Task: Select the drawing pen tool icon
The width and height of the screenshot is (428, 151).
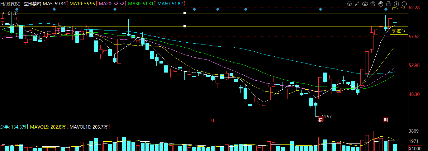Action: coord(357,4)
